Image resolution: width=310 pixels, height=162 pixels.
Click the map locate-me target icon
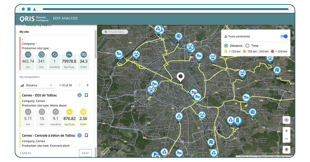click(x=286, y=120)
